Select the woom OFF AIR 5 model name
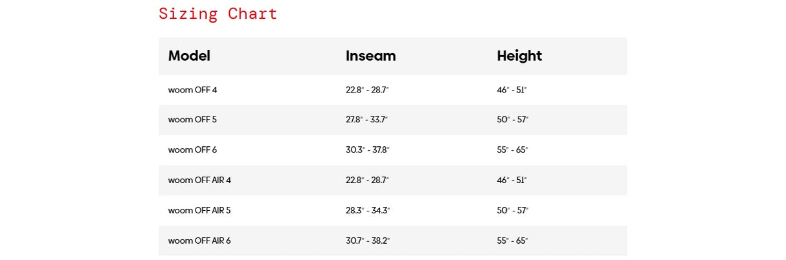786x260 pixels. [x=199, y=210]
